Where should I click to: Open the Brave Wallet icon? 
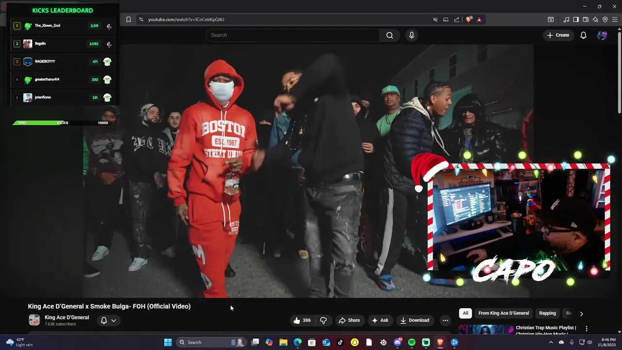[586, 19]
